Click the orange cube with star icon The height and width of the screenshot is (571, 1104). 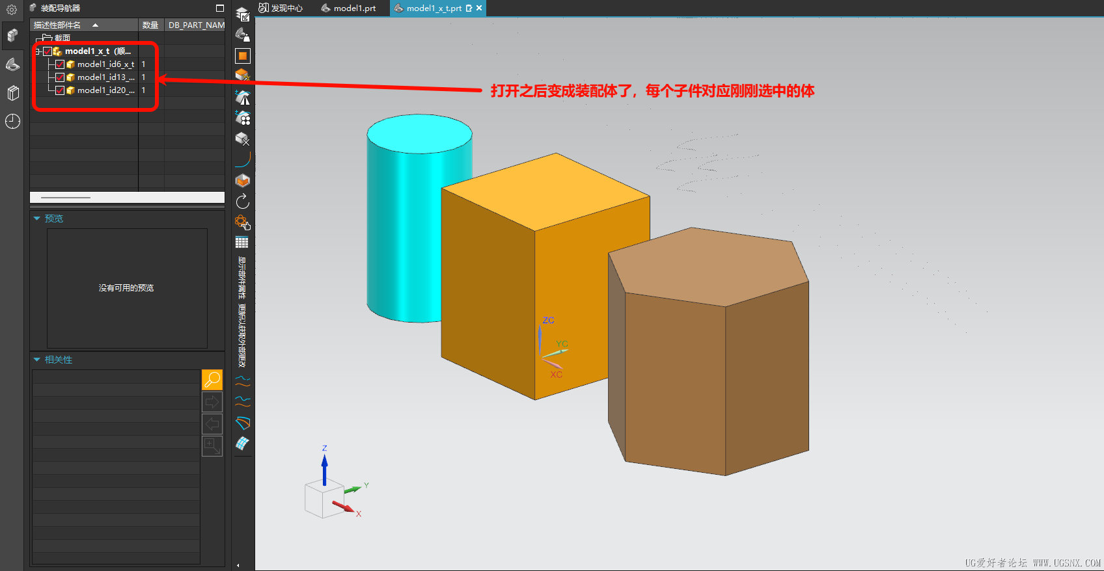(x=243, y=75)
